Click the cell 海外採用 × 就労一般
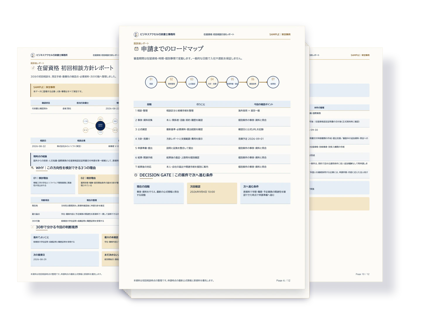 click(249, 111)
